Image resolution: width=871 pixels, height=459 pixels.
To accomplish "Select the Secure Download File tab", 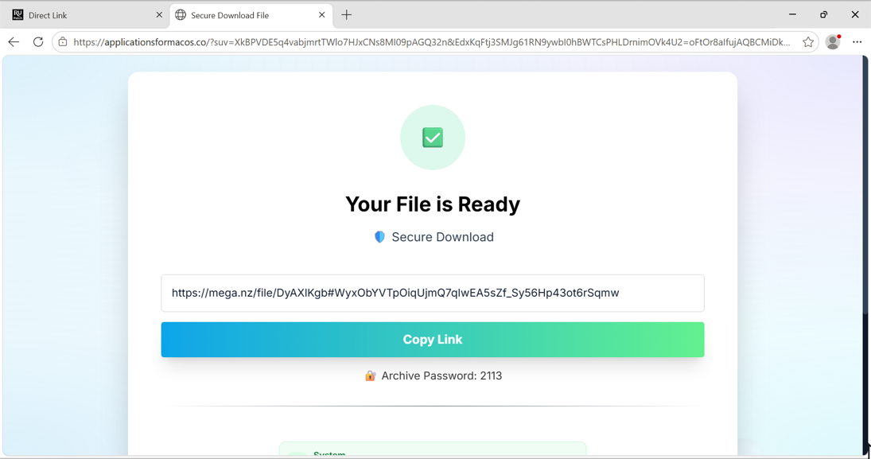I will click(x=251, y=15).
